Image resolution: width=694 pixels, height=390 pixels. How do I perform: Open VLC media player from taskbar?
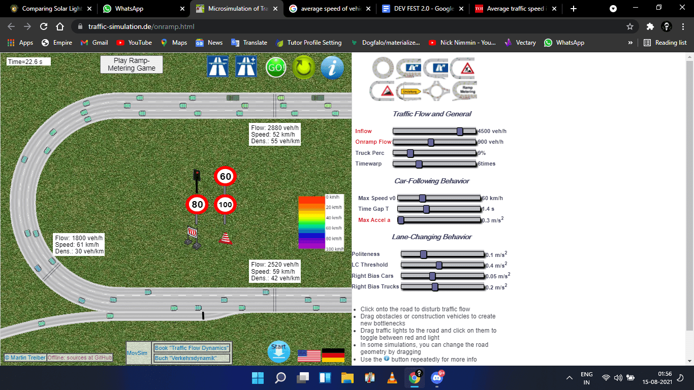[x=392, y=378]
